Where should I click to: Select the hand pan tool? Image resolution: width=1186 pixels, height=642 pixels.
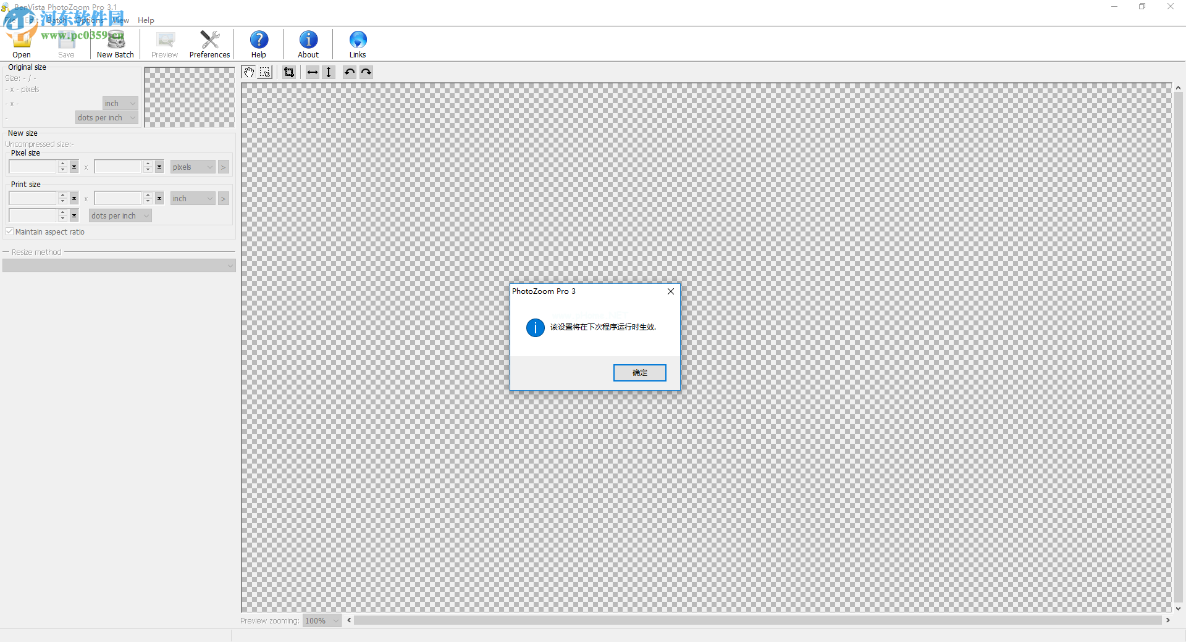tap(249, 72)
